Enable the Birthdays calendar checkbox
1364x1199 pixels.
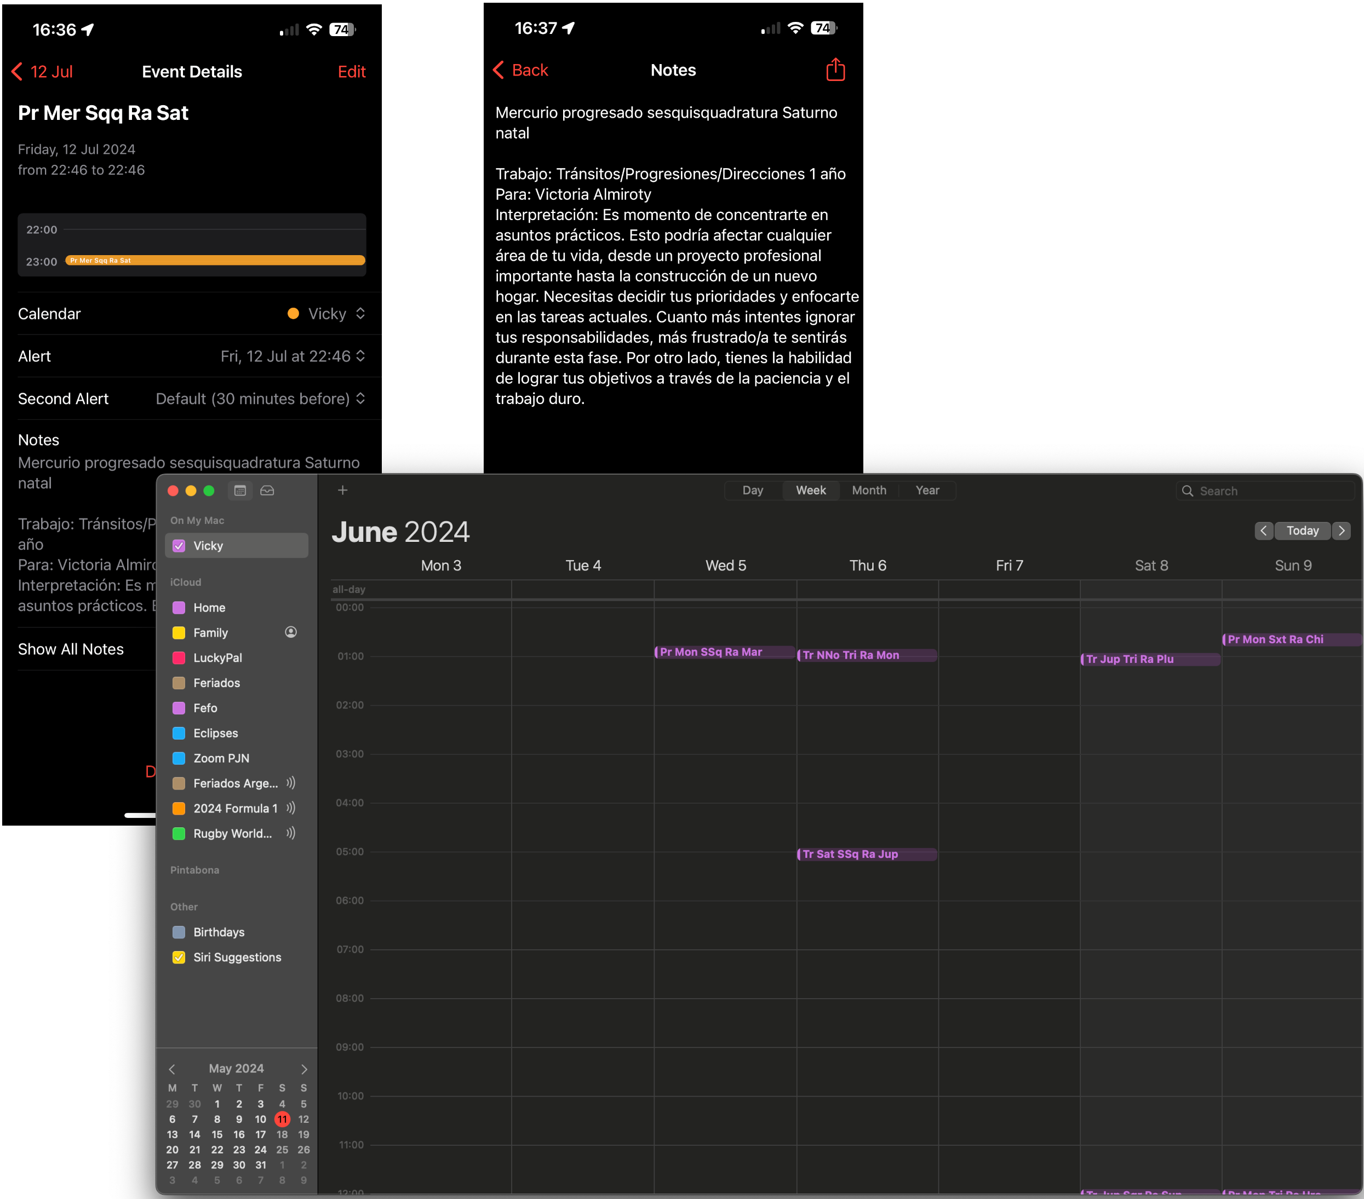(179, 932)
